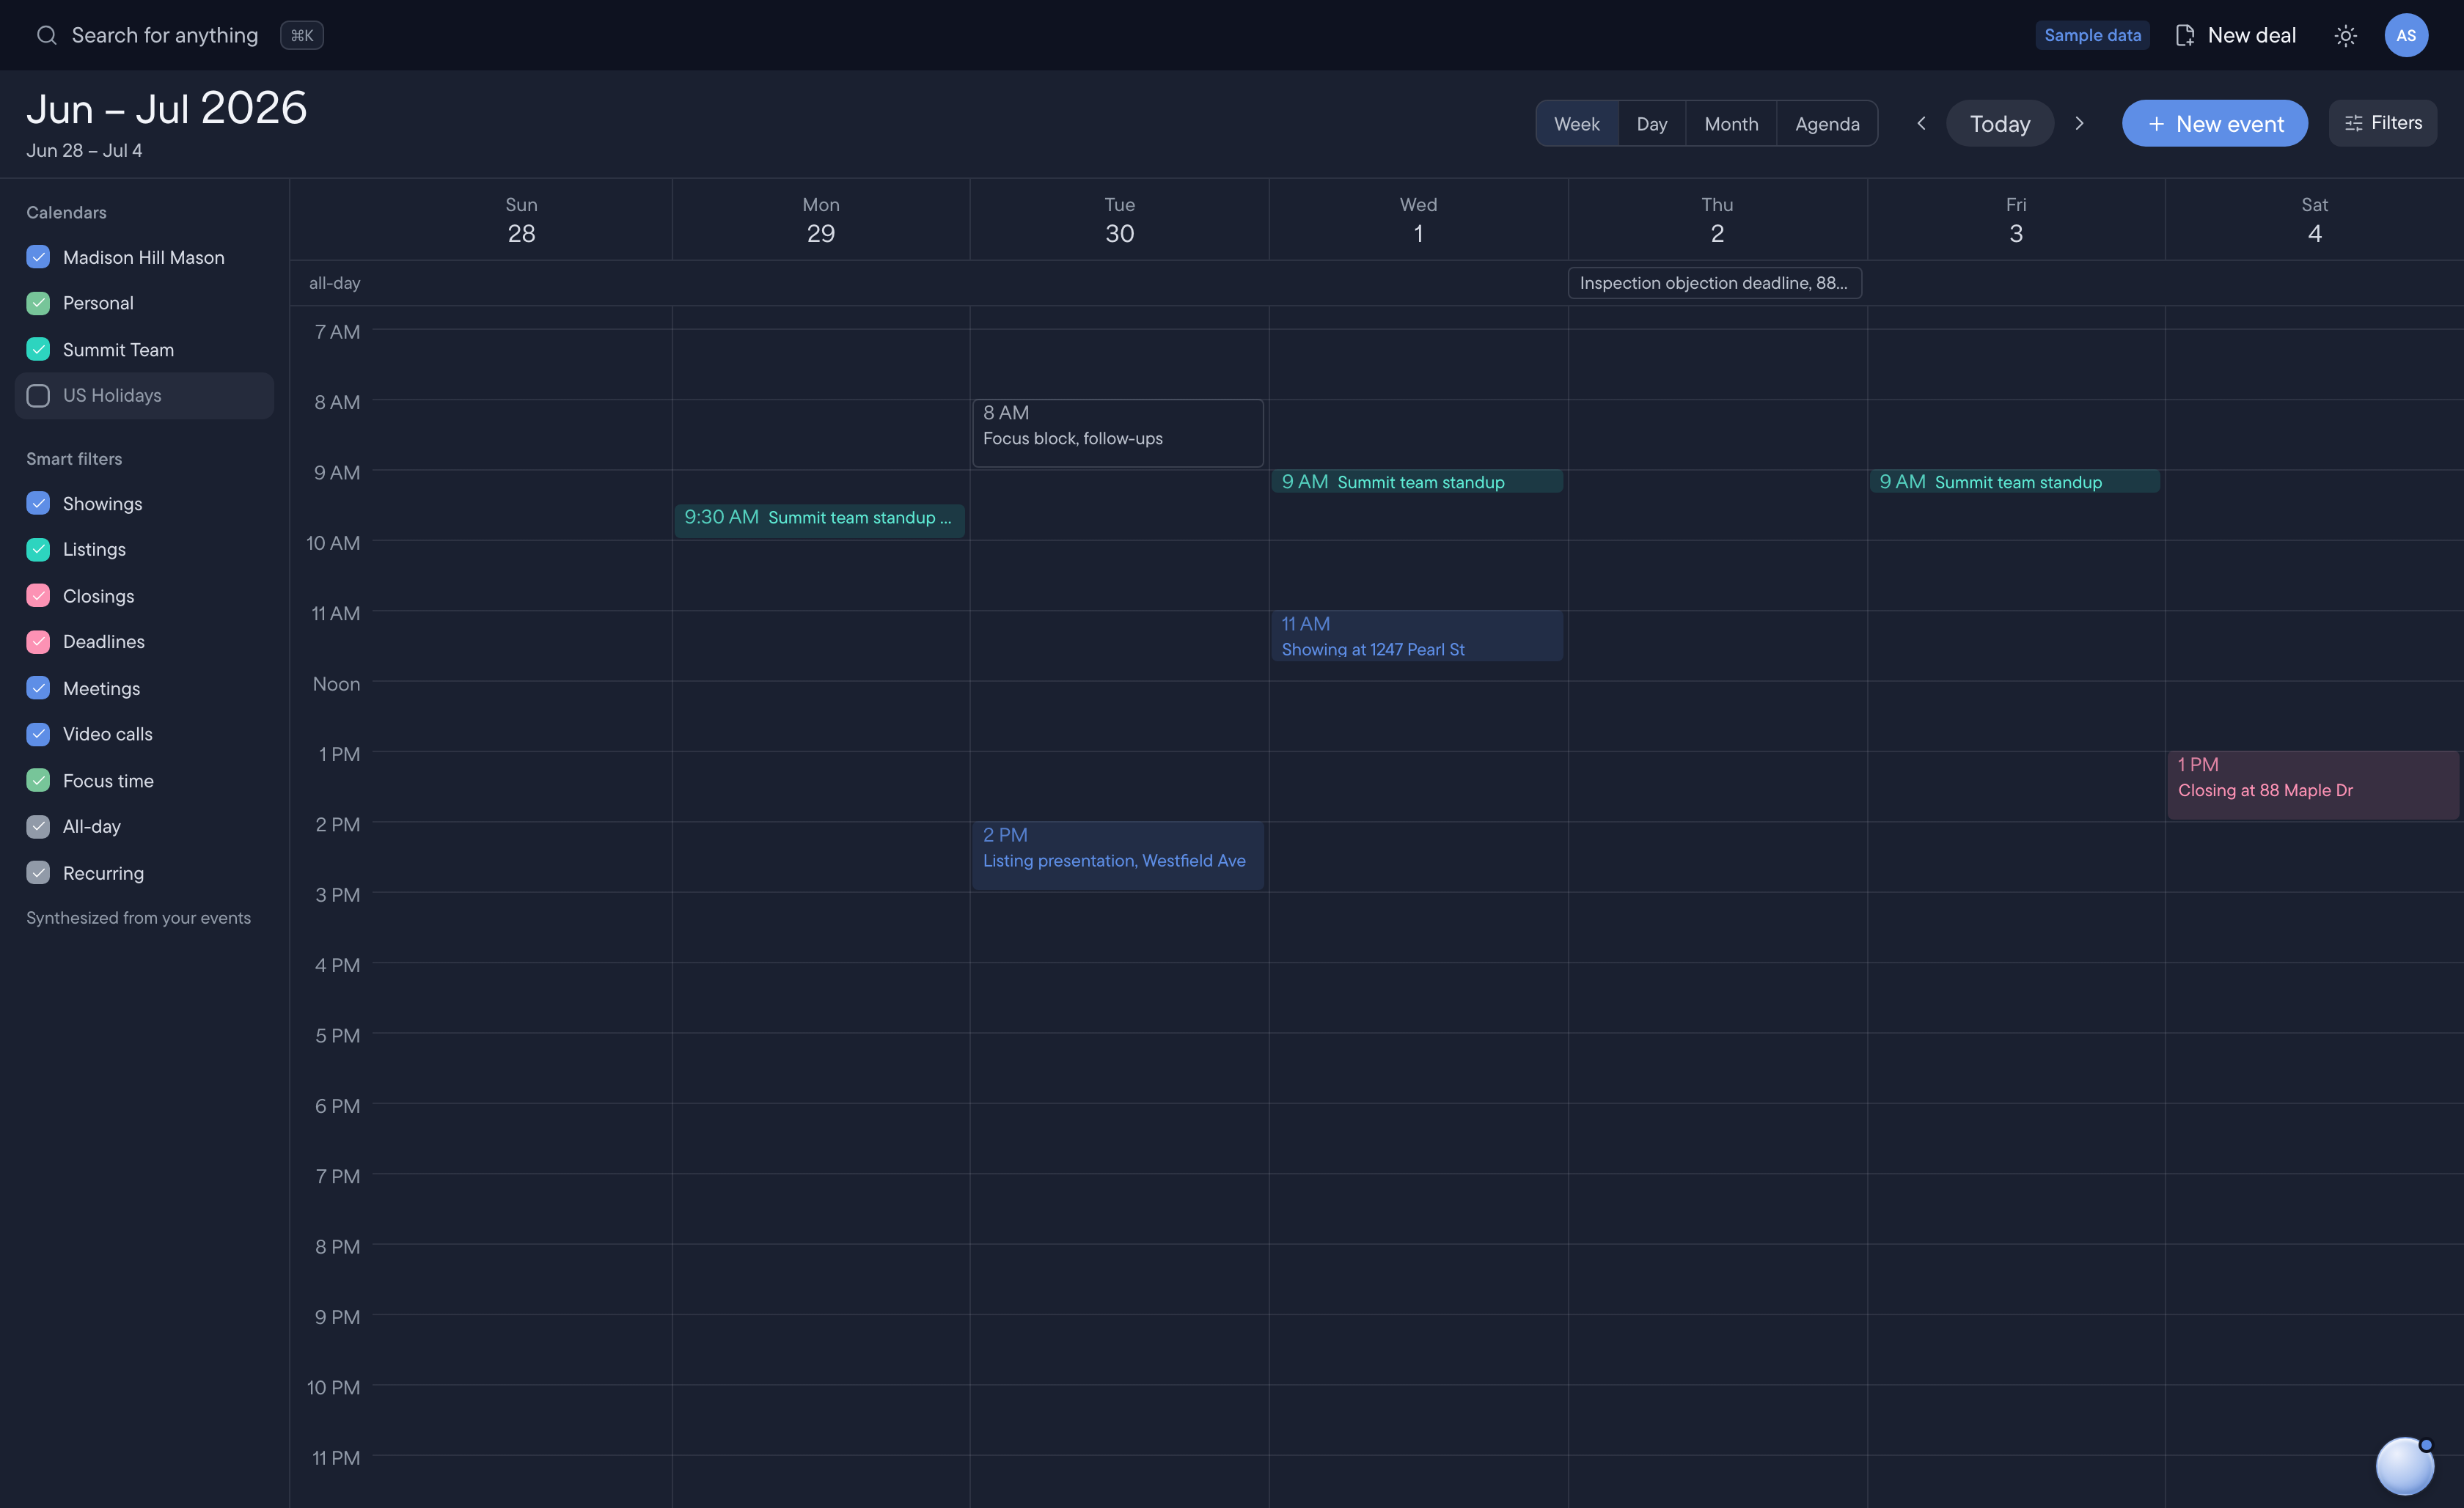Open Listing presentation, Westfield Ave event
Viewport: 2464px width, 1508px height.
pos(1118,856)
